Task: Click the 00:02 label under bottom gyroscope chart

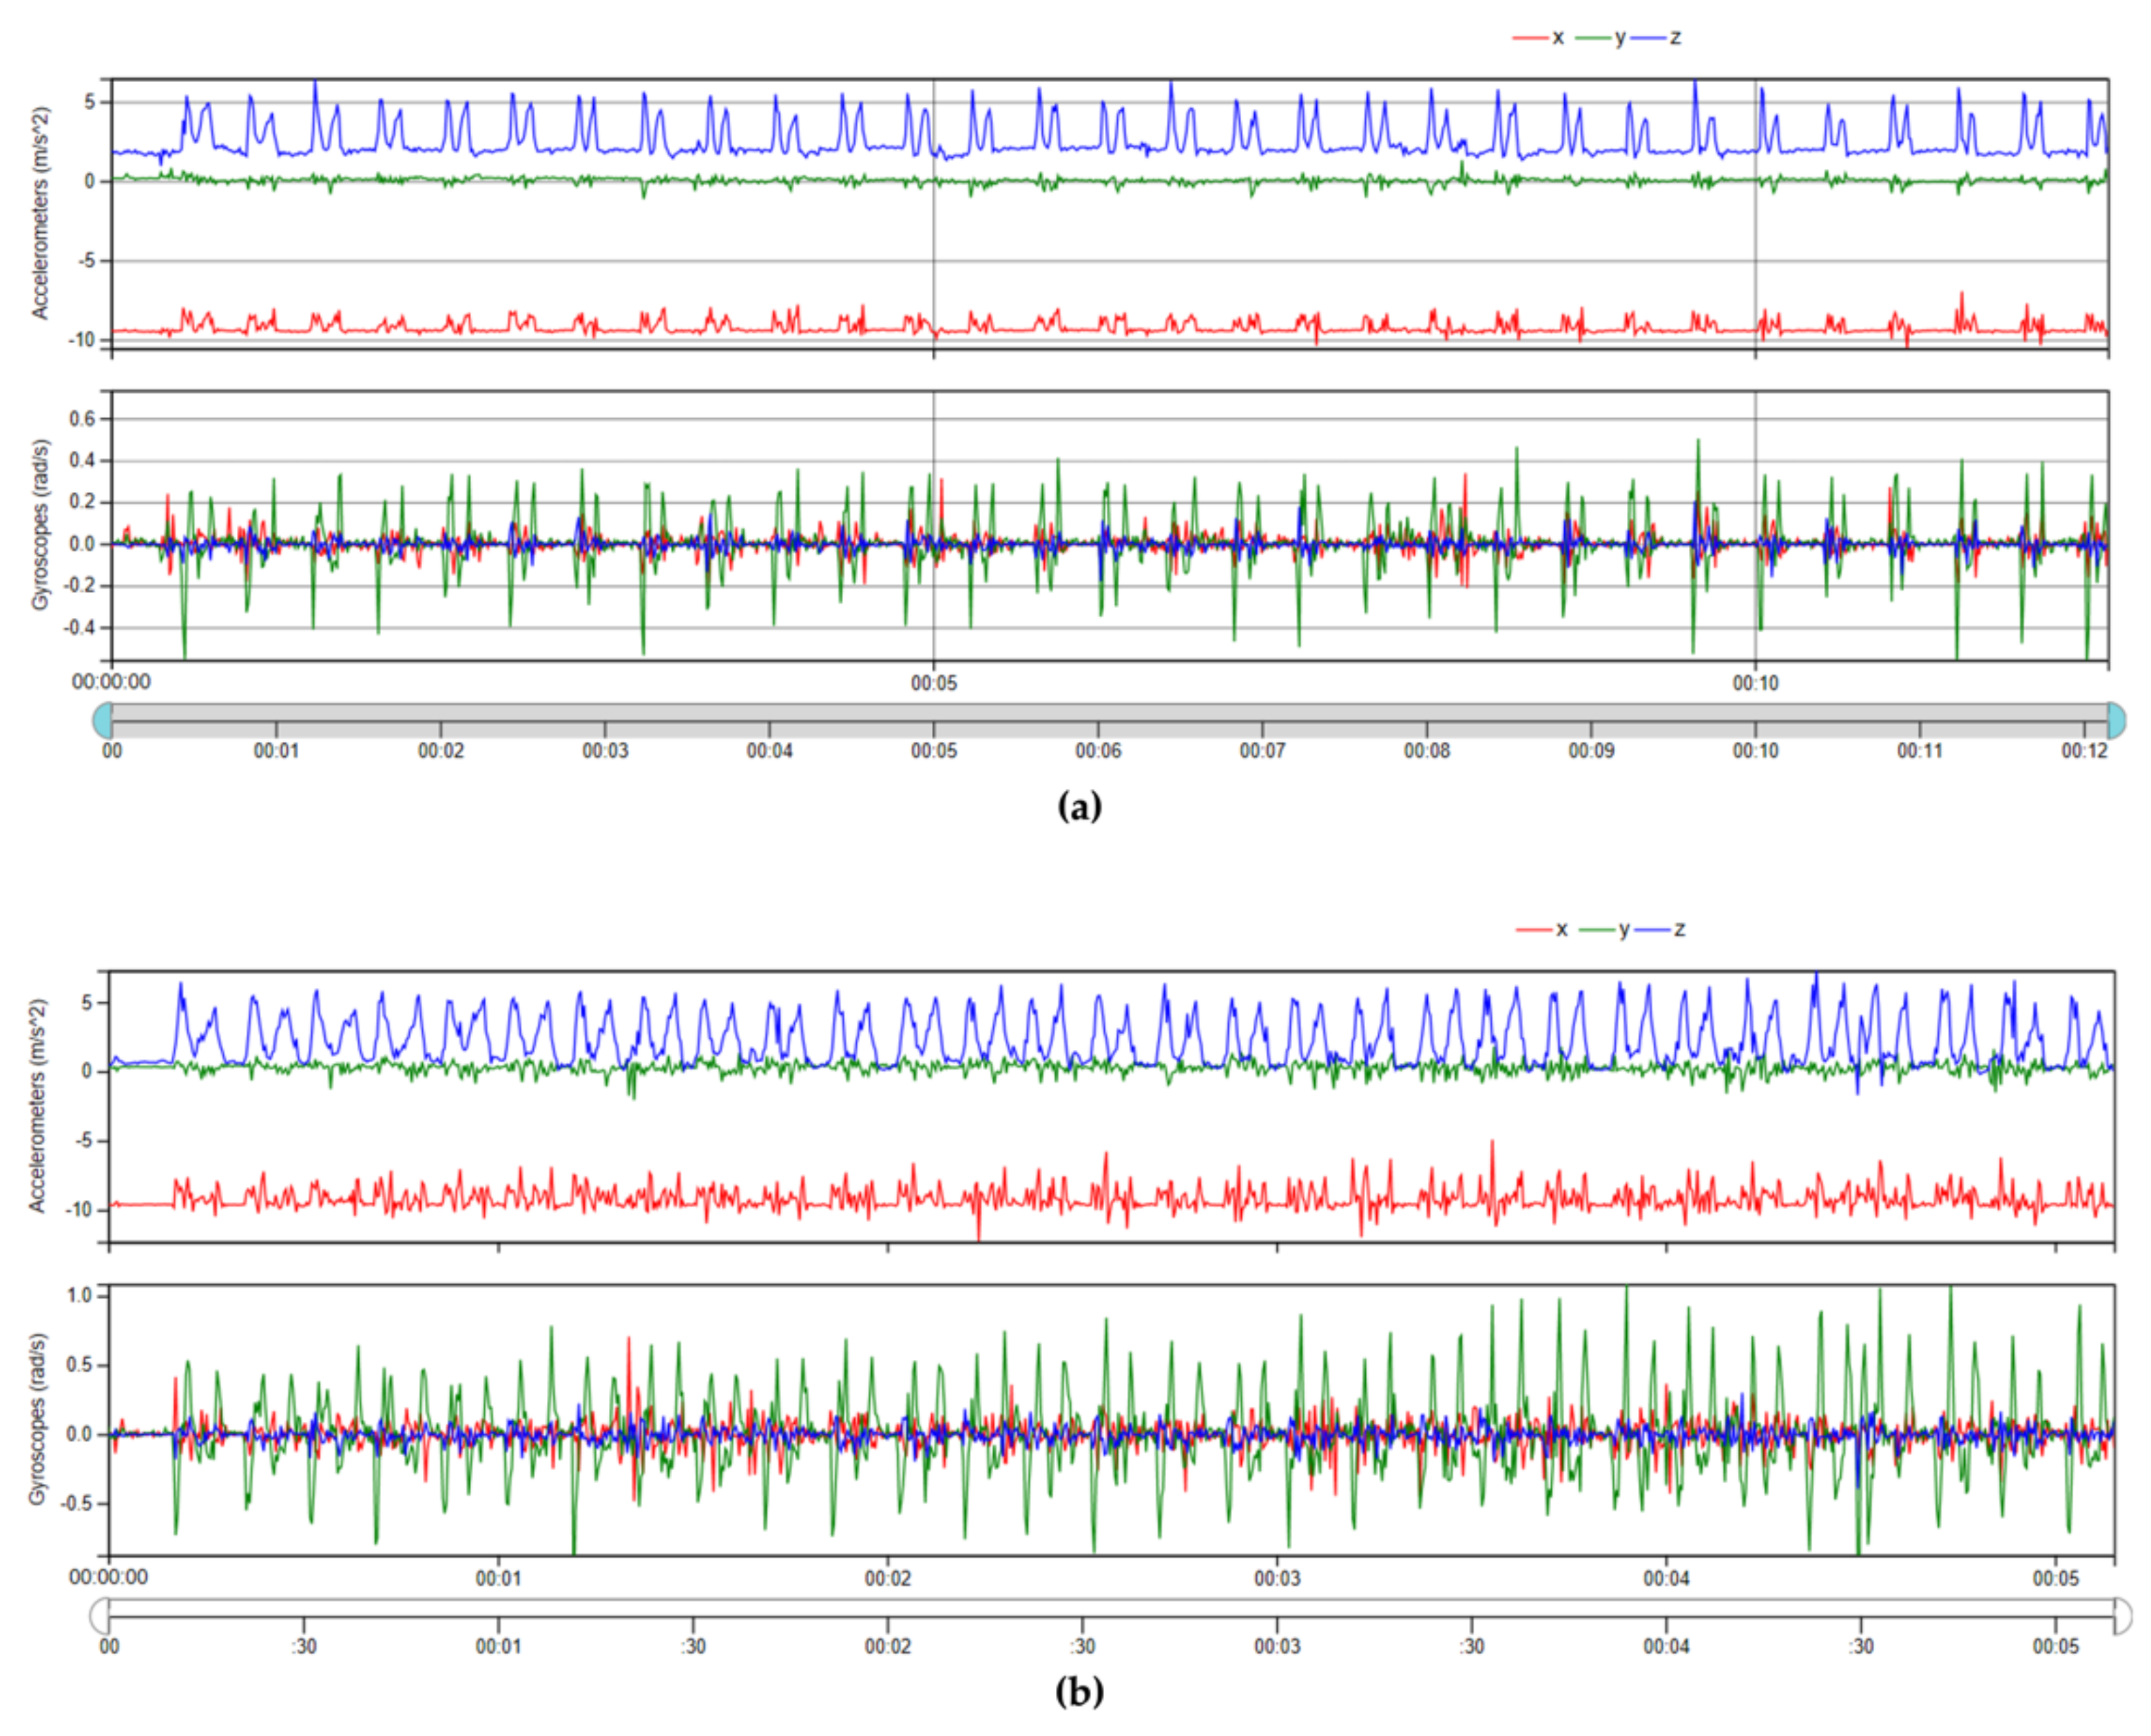Action: 888,1578
